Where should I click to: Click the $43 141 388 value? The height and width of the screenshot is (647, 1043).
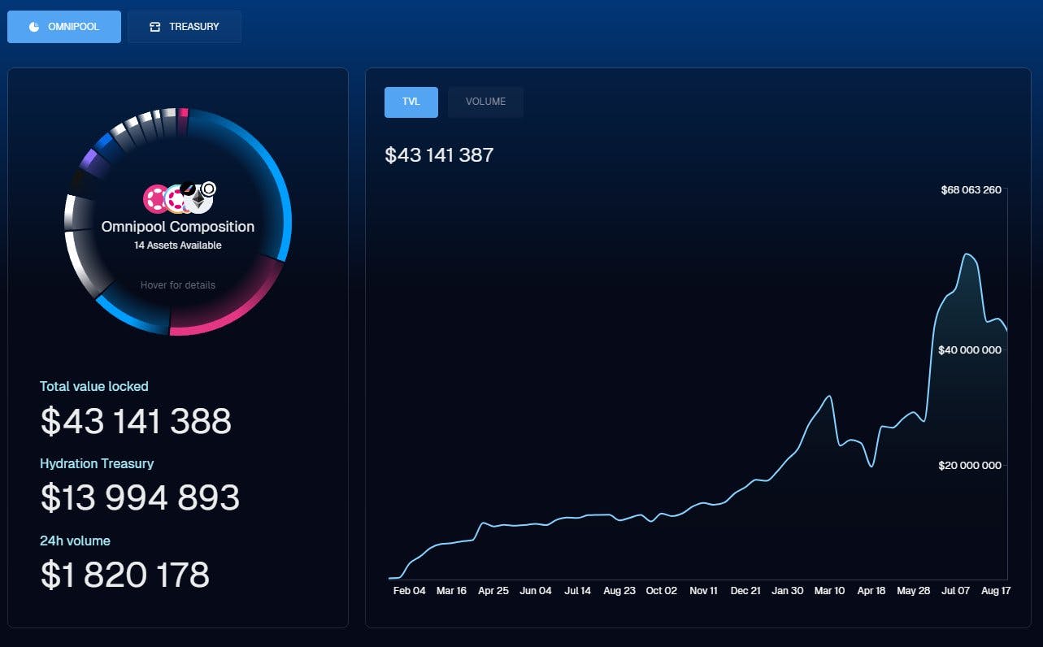pos(137,421)
